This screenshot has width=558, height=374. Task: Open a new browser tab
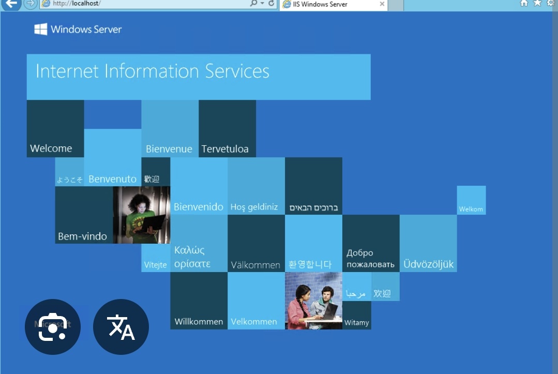(x=395, y=5)
